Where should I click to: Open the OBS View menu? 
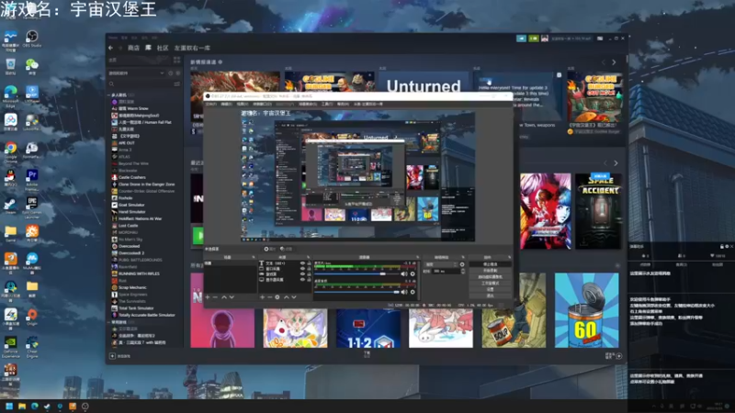click(242, 104)
